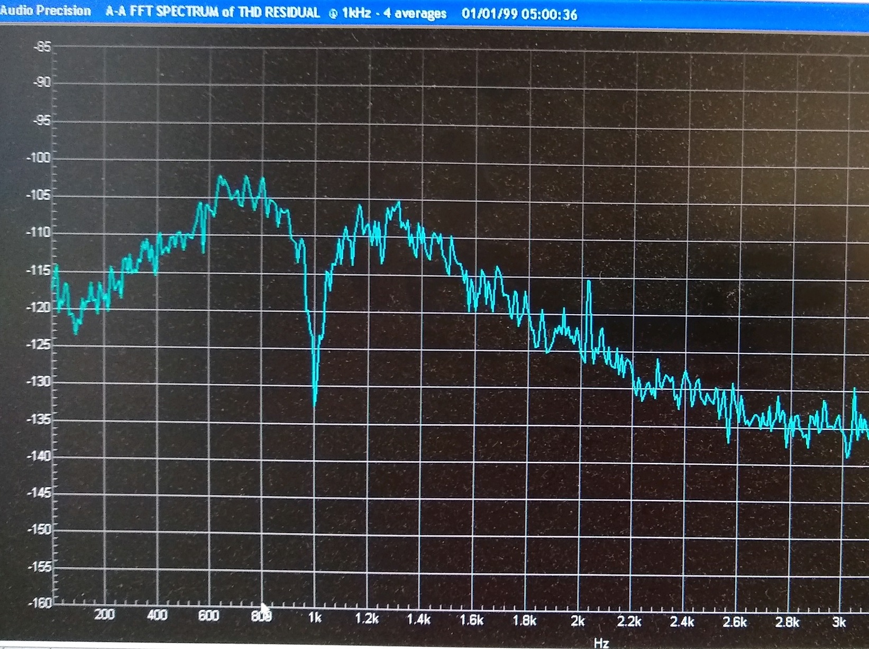Click the 2.6k frequency axis label
The height and width of the screenshot is (649, 869).
tap(735, 622)
